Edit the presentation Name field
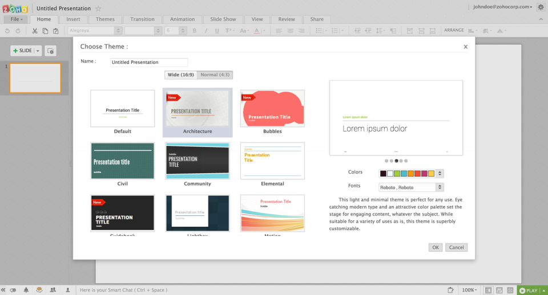The image size is (548, 295). (149, 62)
